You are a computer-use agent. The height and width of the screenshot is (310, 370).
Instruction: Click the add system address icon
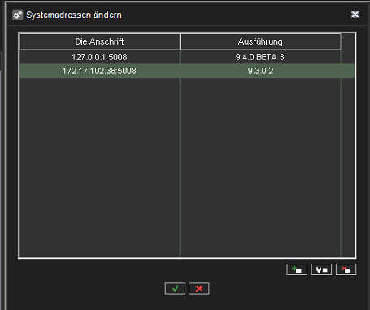(297, 269)
